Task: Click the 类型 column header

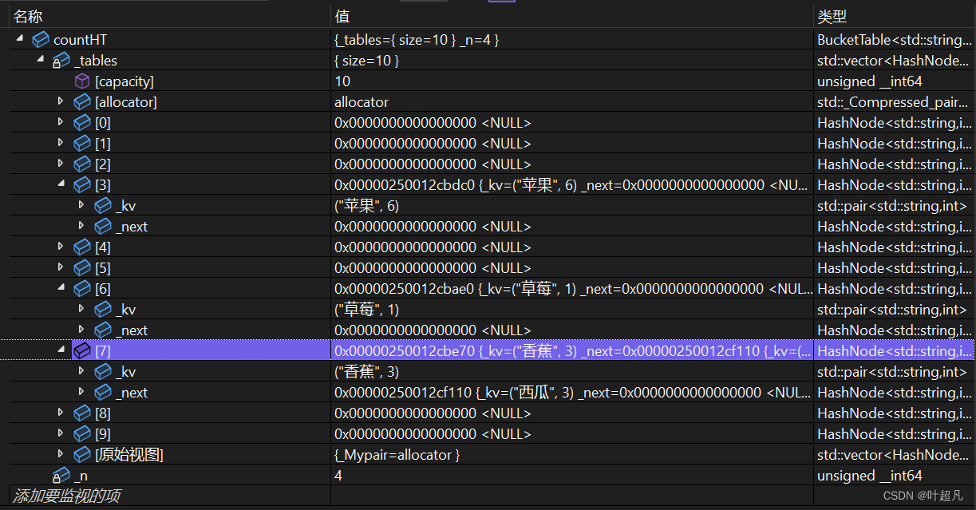Action: pos(832,16)
